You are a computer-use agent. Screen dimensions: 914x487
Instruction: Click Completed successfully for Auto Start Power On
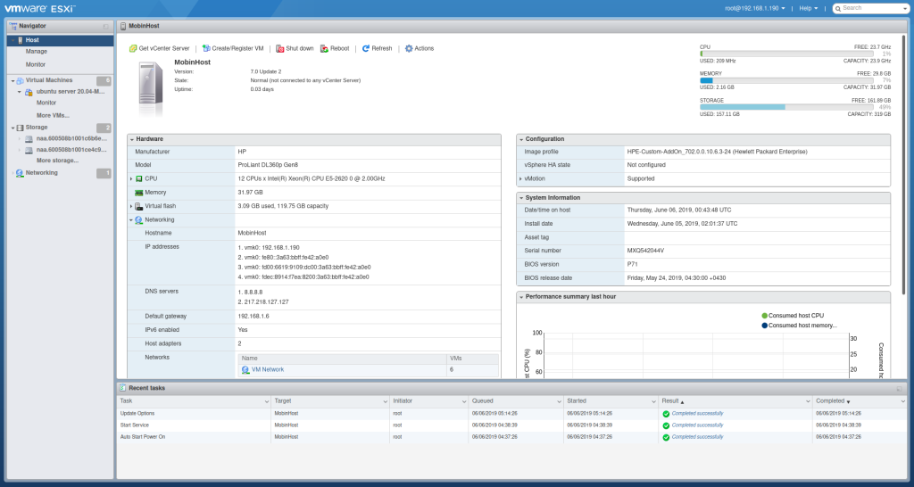(697, 437)
